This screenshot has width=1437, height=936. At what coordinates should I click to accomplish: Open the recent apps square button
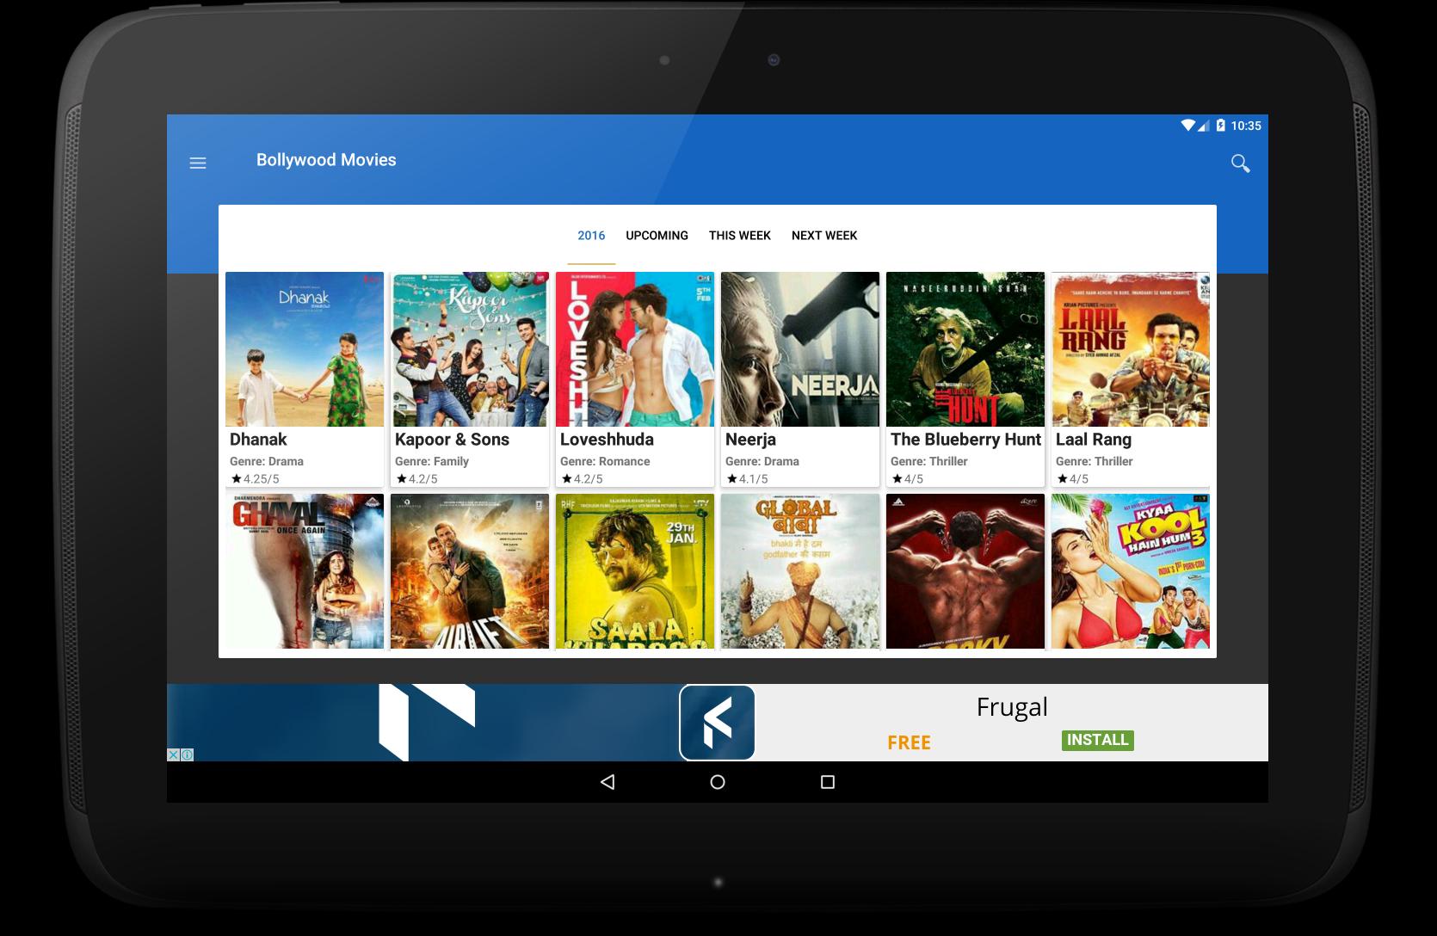tap(828, 782)
